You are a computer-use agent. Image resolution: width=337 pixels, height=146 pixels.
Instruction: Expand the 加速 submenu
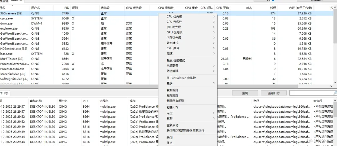coord(188,53)
